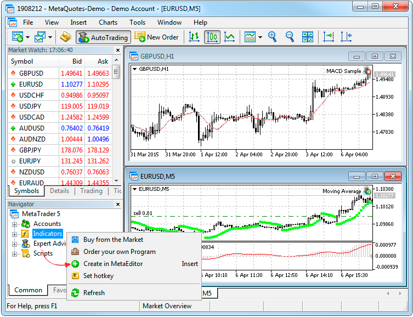Open the Indicators list dropdown arrow
Image resolution: width=413 pixels, height=317 pixels.
click(260, 37)
